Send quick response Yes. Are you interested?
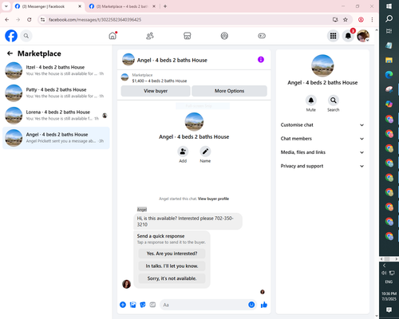The height and width of the screenshot is (319, 399). click(x=172, y=254)
